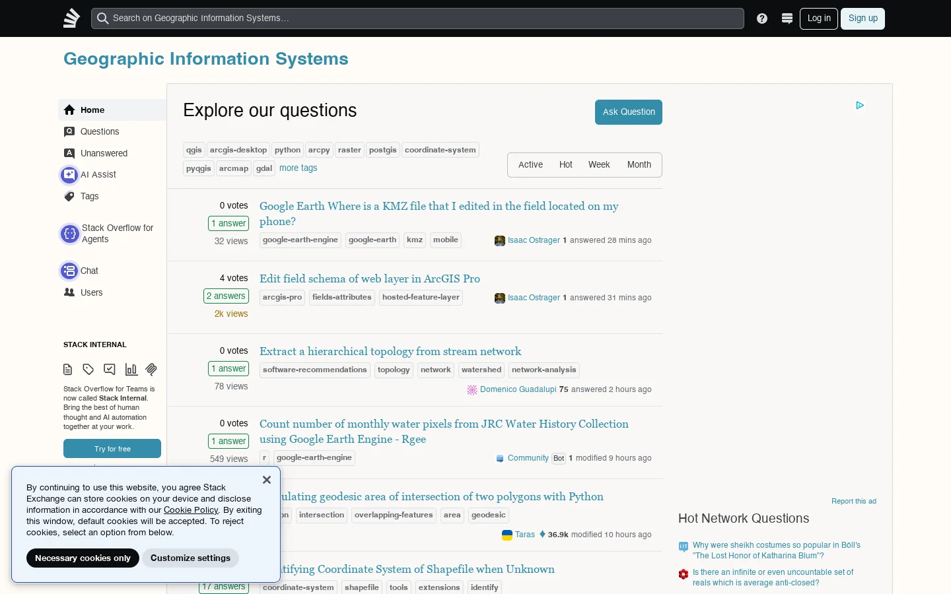Open the Stack Exchange sites list icon
This screenshot has height=594, width=951.
[787, 18]
